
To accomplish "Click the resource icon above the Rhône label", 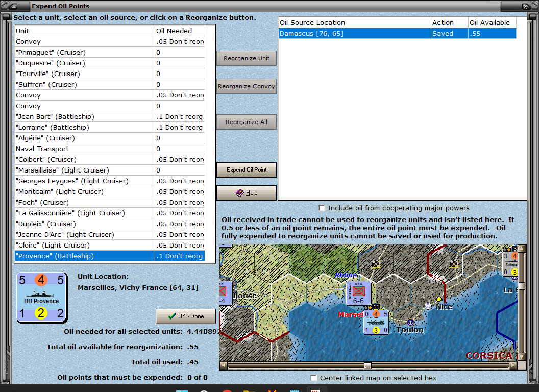I will coord(376,264).
